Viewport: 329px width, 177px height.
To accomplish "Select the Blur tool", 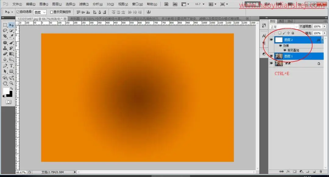I will coord(5,59).
